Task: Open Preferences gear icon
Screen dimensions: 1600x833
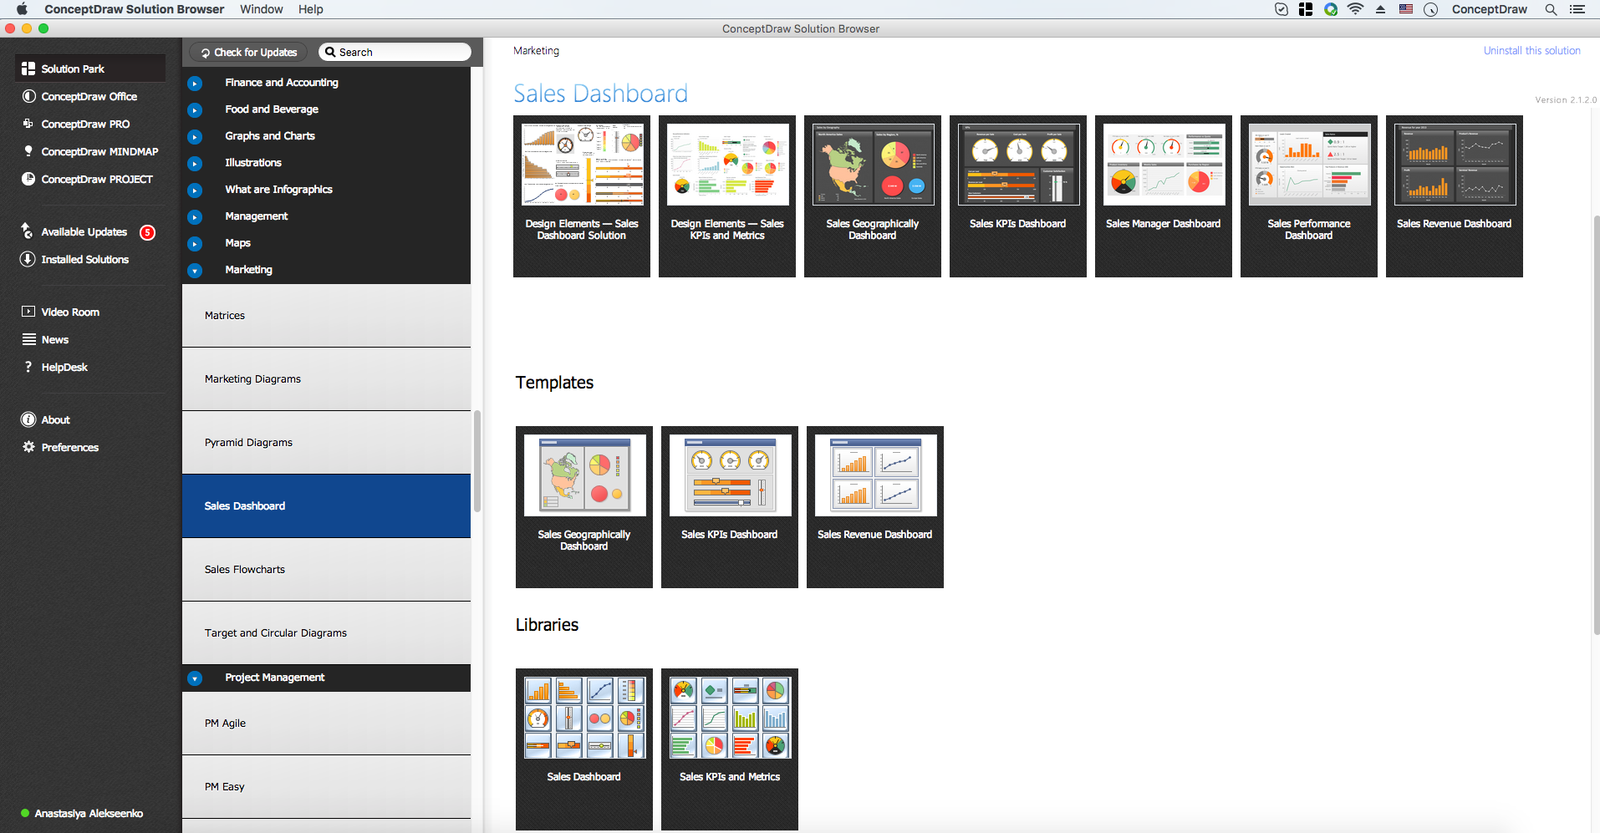Action: [x=28, y=447]
